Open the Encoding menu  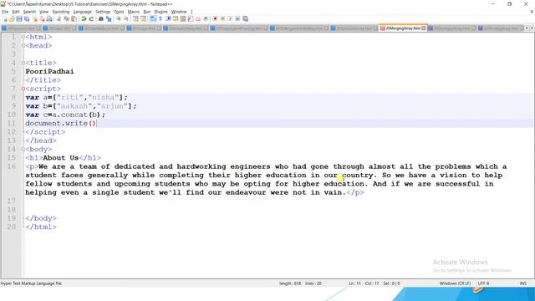pos(61,12)
